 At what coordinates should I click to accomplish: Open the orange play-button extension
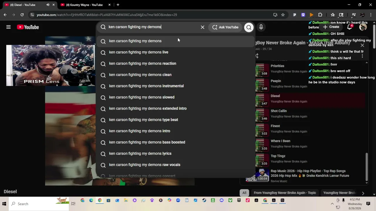(x=312, y=15)
